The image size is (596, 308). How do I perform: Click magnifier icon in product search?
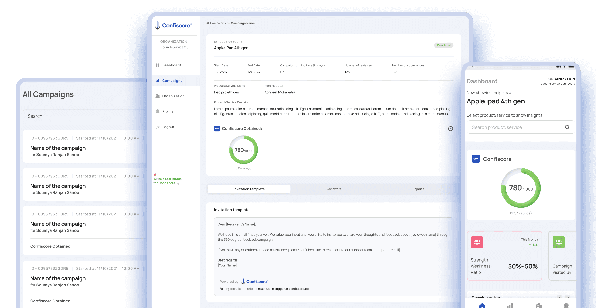(x=567, y=127)
